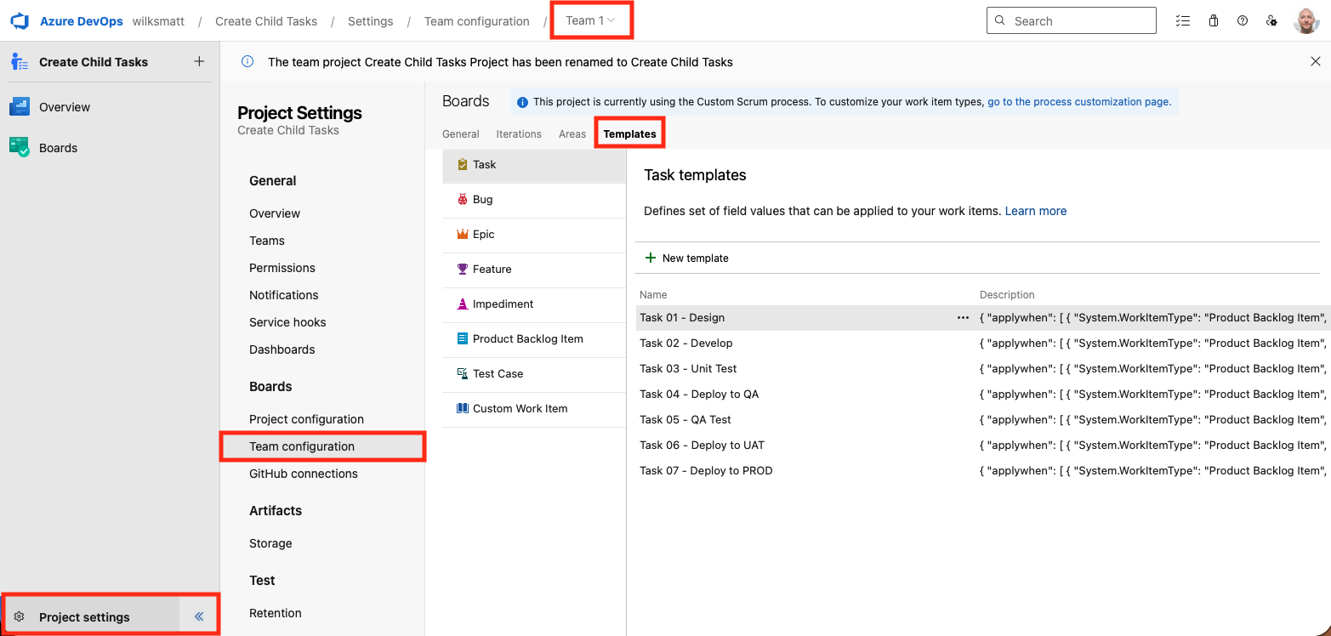This screenshot has width=1331, height=636.
Task: Switch to the Iterations tab
Action: coord(519,134)
